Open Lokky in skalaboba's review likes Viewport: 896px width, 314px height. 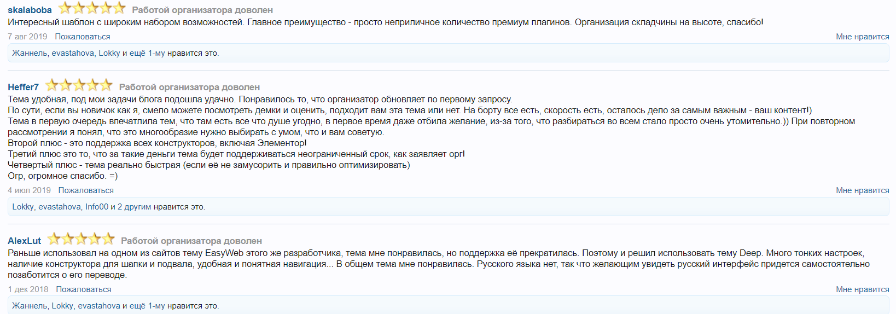[109, 53]
